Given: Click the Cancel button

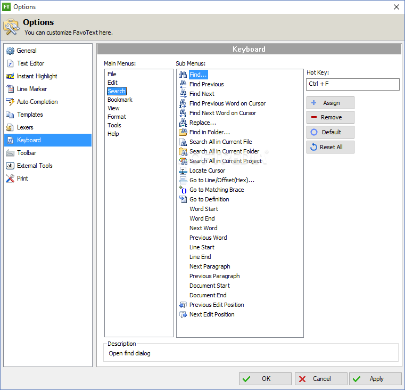Looking at the screenshot, I should (x=321, y=379).
